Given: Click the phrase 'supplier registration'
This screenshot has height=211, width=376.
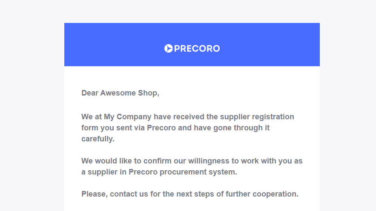Looking at the screenshot, I should click(x=257, y=117).
